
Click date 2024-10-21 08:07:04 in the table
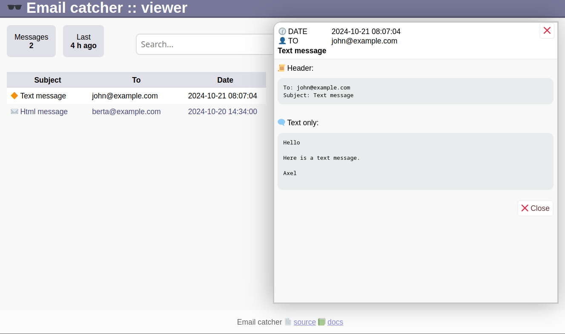click(x=223, y=96)
